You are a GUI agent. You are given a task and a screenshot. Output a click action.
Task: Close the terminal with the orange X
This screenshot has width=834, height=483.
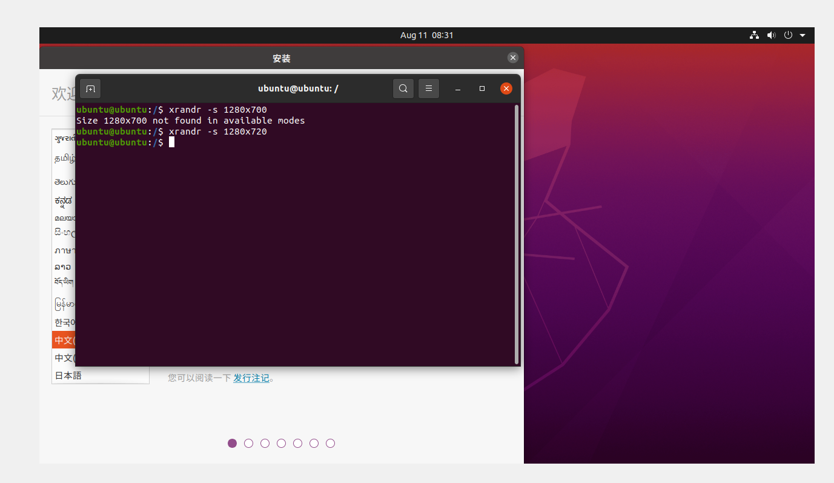tap(506, 88)
